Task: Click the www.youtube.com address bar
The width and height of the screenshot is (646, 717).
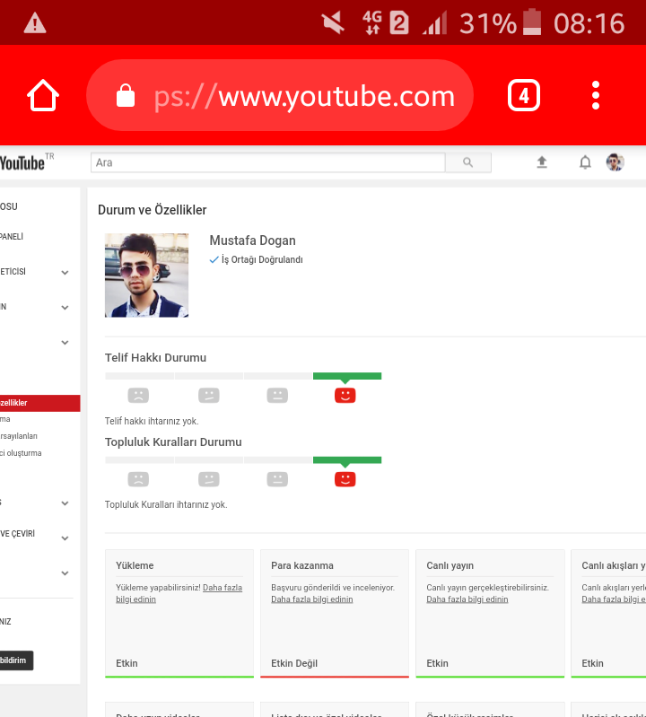Action: pos(280,95)
